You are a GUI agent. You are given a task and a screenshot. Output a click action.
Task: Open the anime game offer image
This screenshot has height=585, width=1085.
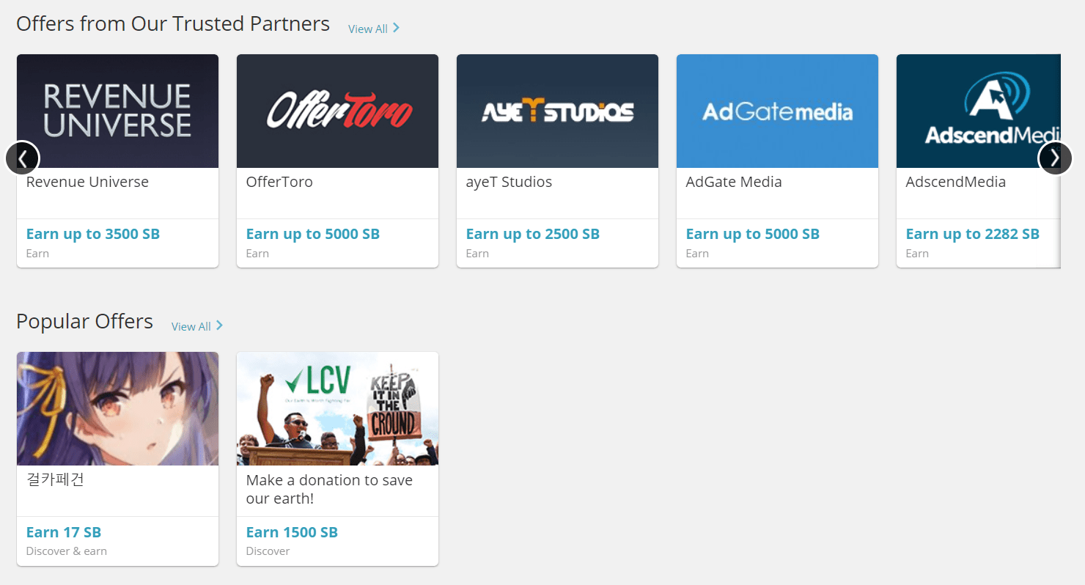[x=117, y=408]
